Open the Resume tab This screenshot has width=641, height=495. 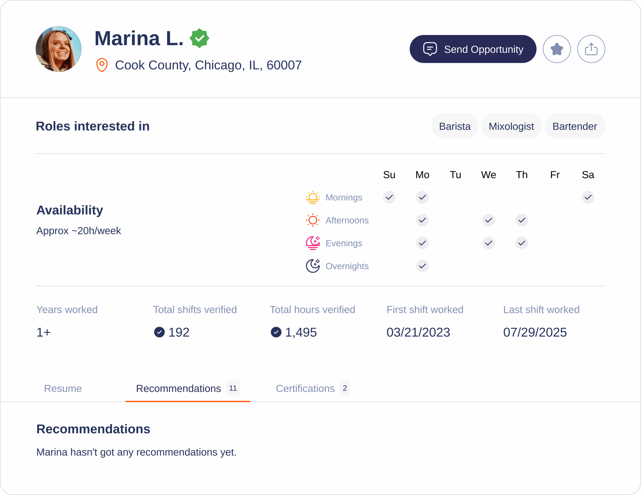tap(63, 388)
